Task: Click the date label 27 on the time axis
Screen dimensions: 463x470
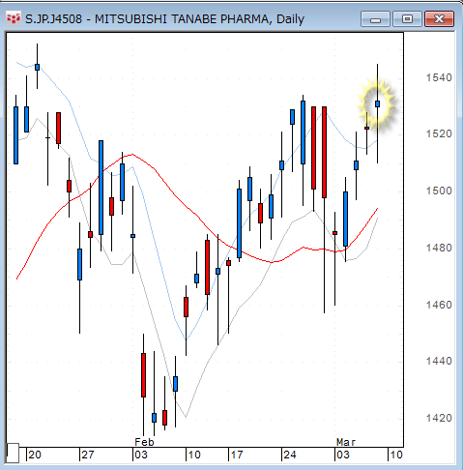Action: [x=88, y=455]
